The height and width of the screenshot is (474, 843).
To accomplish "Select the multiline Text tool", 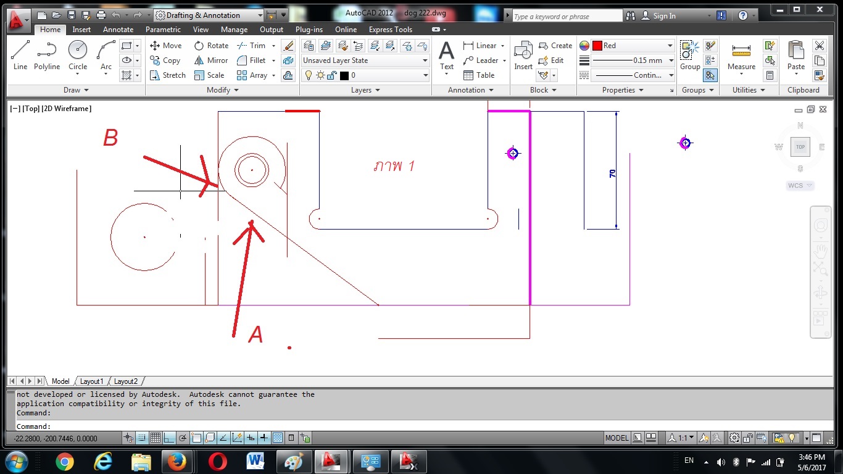I will coord(446,57).
